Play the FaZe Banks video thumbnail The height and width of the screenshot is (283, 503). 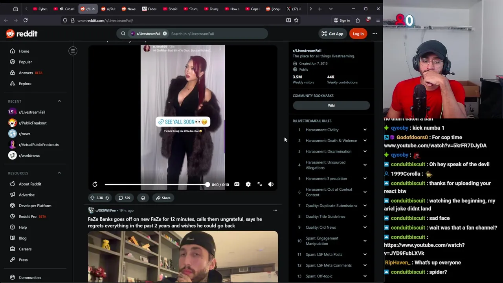(x=183, y=256)
